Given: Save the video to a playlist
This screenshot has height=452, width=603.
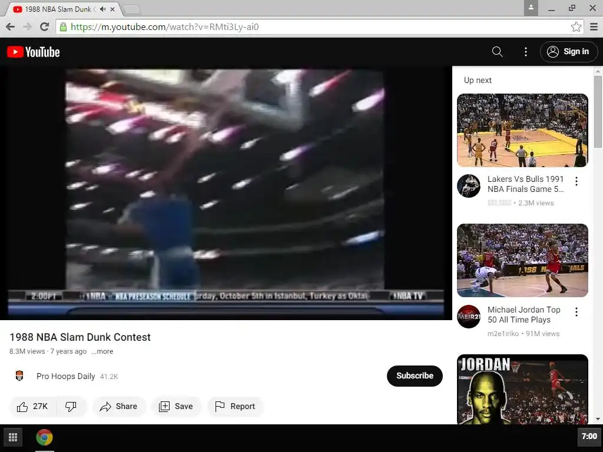Looking at the screenshot, I should pyautogui.click(x=176, y=406).
